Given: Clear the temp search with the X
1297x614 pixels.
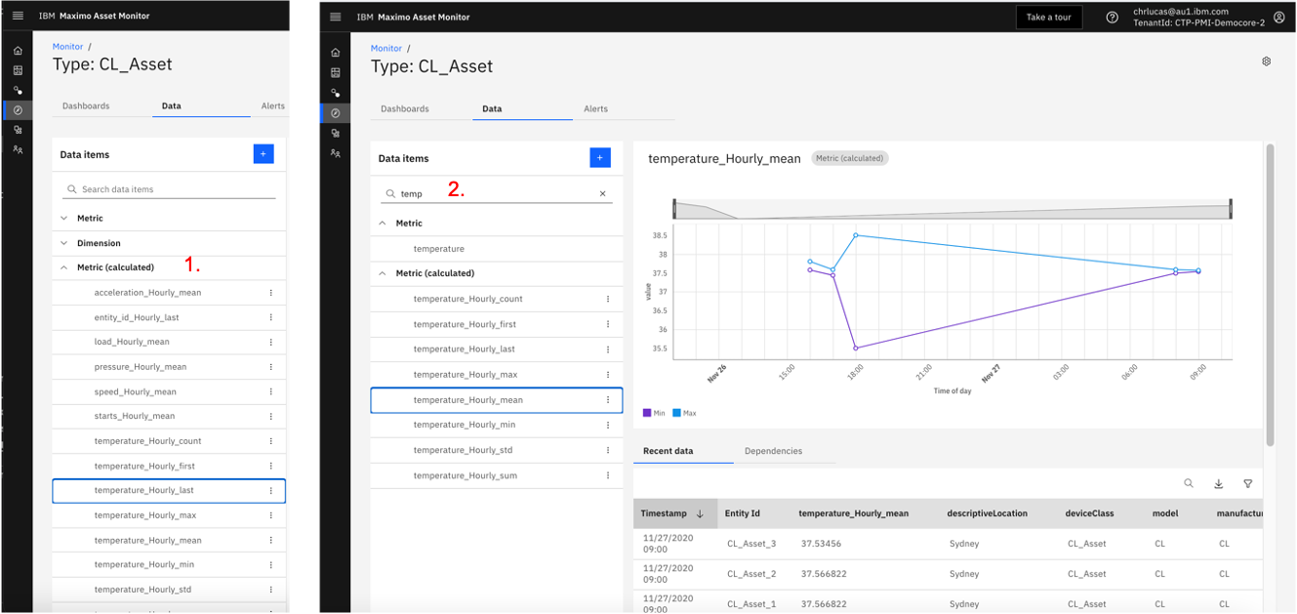Looking at the screenshot, I should click(603, 192).
